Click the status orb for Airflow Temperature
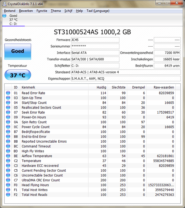 click(x=8, y=156)
